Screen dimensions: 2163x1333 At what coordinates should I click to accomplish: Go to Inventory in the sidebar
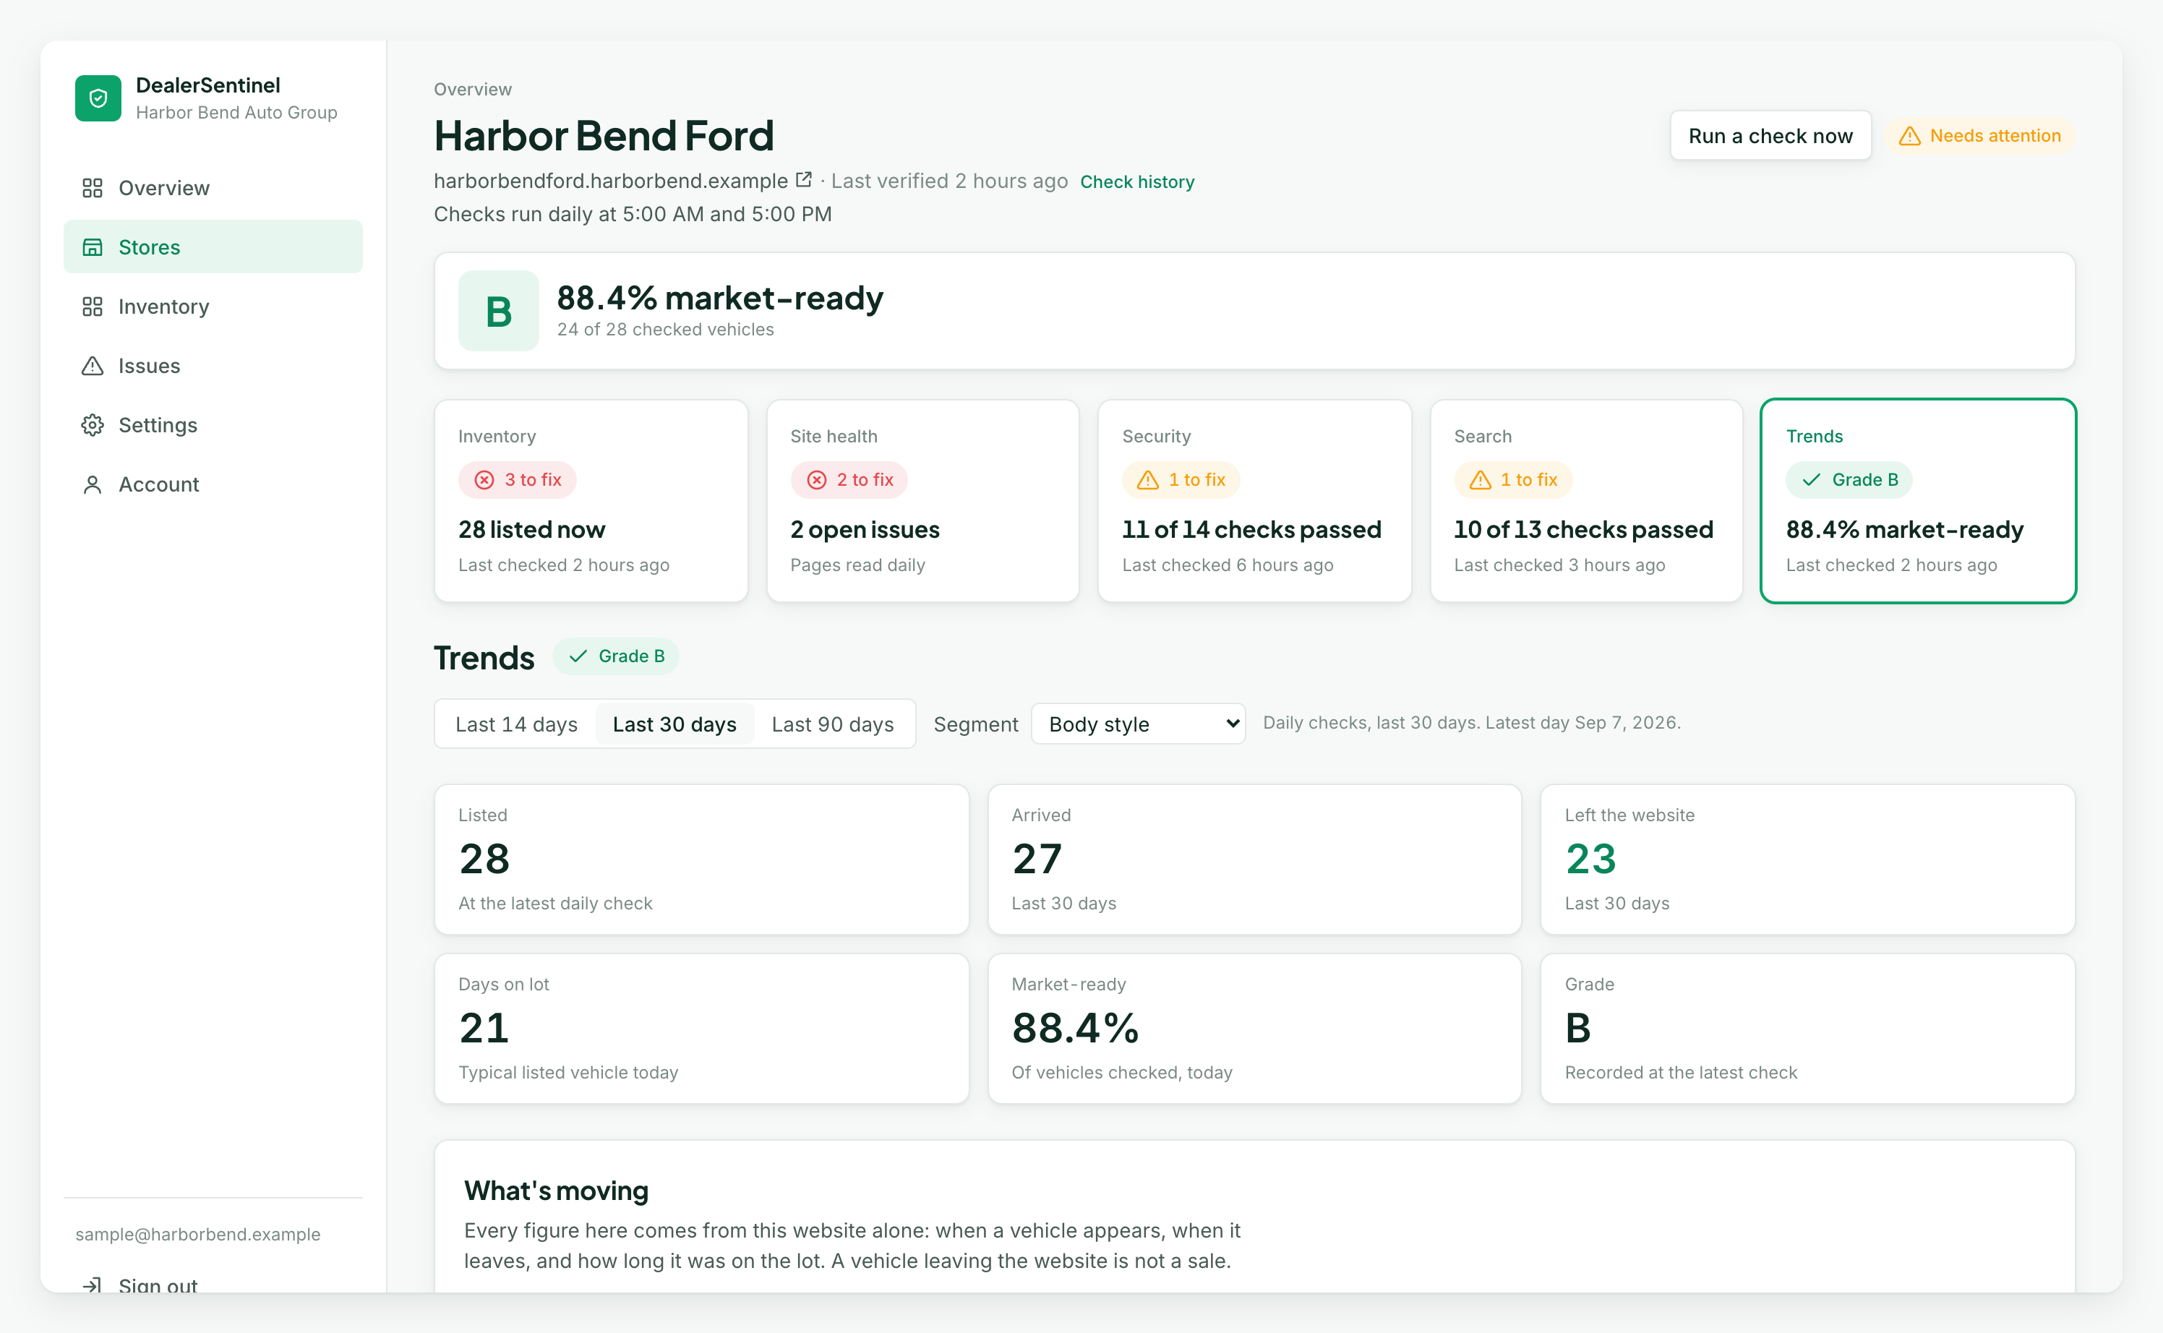(213, 306)
